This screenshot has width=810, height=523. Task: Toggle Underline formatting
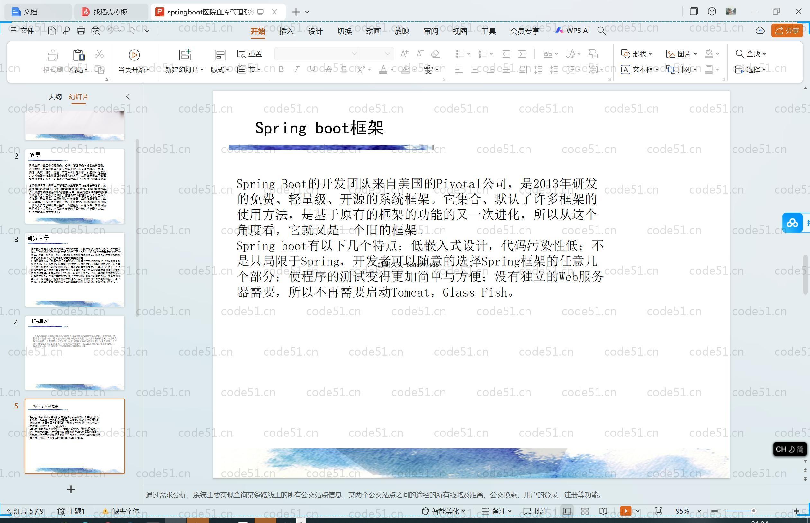click(x=312, y=69)
